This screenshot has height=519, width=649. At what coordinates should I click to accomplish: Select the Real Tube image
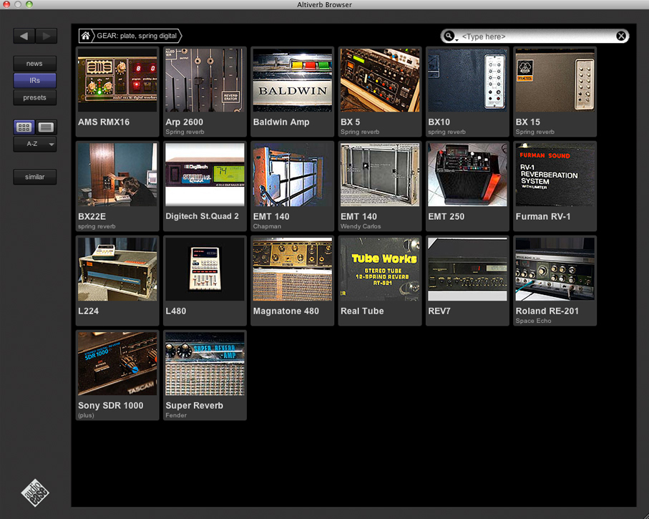(x=380, y=269)
